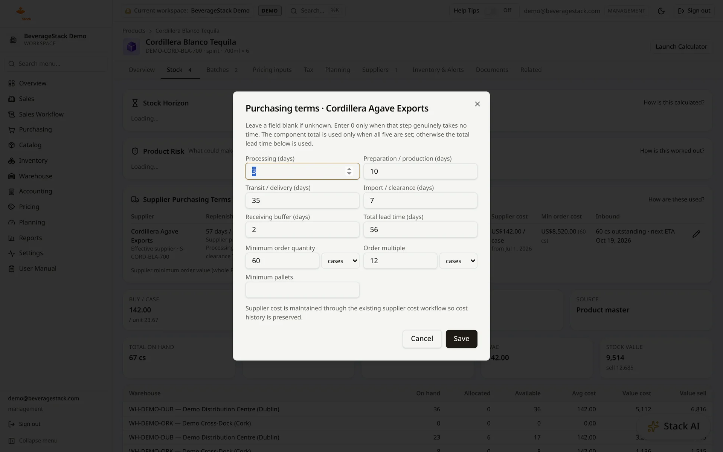Viewport: 723px width, 452px height.
Task: Open Reports in the sidebar
Action: (x=30, y=238)
